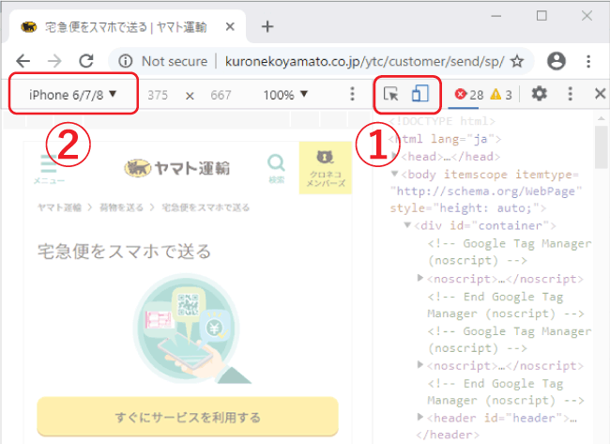Activate the inspect element picker tool
Screen dimensions: 610x444
(x=390, y=94)
